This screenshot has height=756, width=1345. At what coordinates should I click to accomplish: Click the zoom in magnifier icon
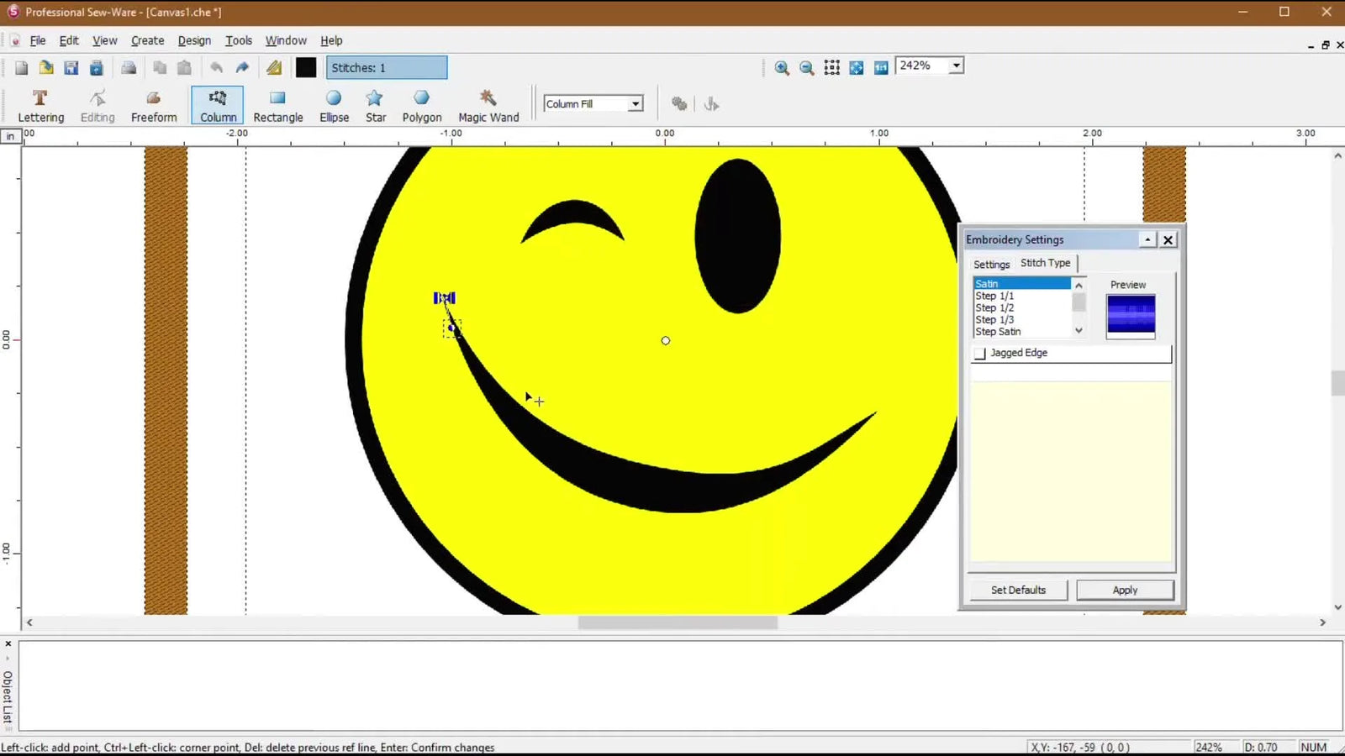pyautogui.click(x=782, y=68)
